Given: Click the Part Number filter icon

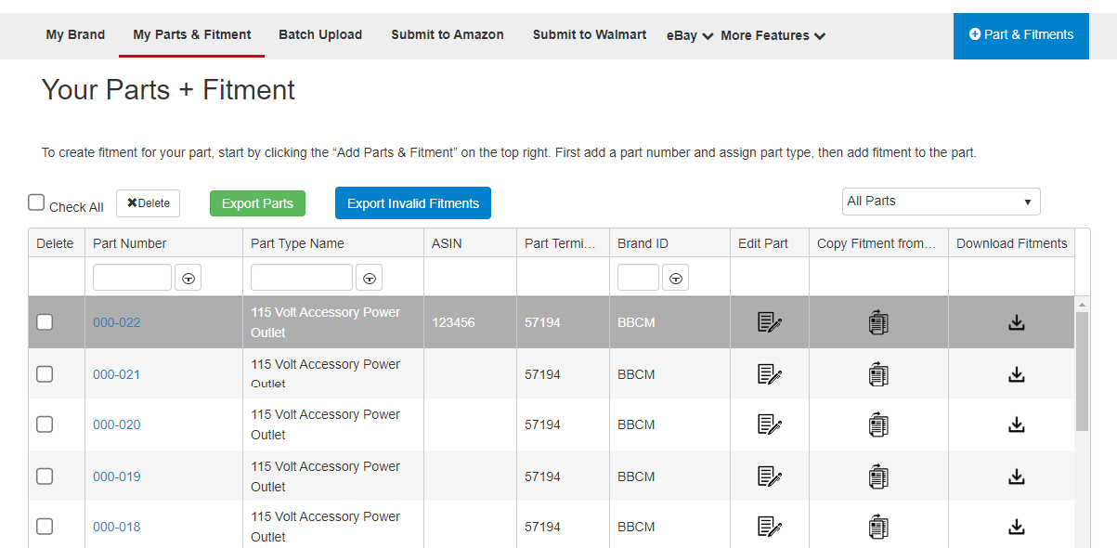Looking at the screenshot, I should [x=188, y=278].
